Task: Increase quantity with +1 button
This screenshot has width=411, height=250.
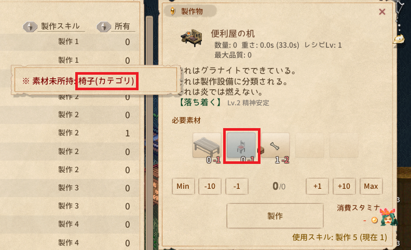Action: (x=318, y=186)
